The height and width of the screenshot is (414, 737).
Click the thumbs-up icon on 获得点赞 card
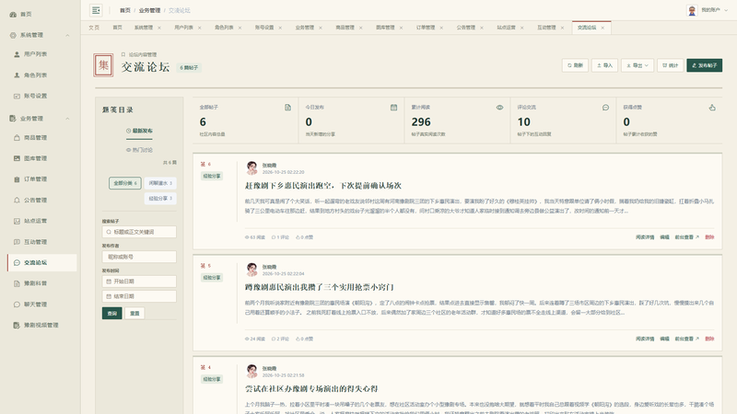click(x=712, y=108)
